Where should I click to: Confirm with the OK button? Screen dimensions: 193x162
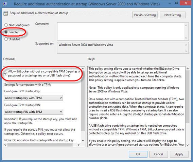(138, 154)
